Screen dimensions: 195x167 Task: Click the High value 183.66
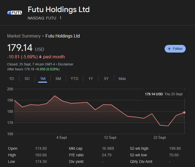41,155
